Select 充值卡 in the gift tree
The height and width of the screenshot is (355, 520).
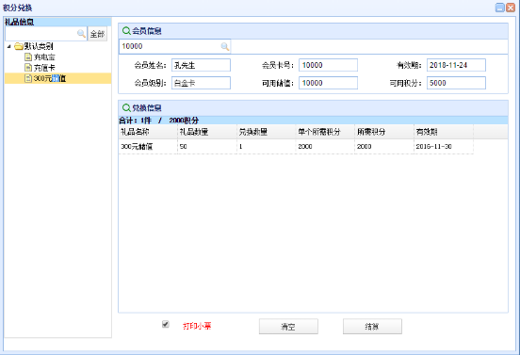[x=44, y=68]
